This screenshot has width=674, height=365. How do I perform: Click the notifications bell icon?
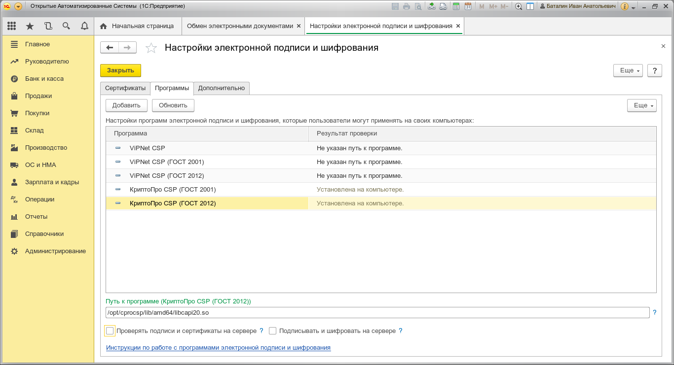tap(84, 26)
